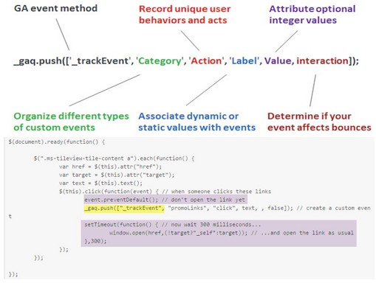376x283 pixels.
Task: Click 'Attribute optional integer values' purple label
Action: point(312,15)
